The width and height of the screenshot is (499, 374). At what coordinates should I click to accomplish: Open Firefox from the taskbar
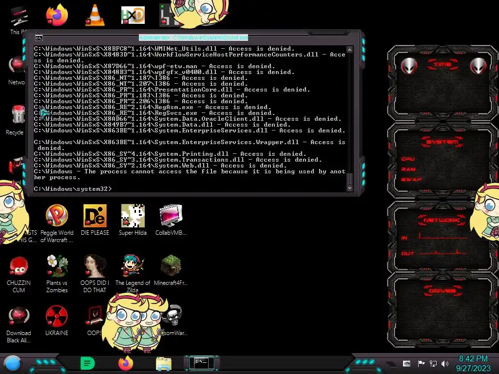coord(126,363)
